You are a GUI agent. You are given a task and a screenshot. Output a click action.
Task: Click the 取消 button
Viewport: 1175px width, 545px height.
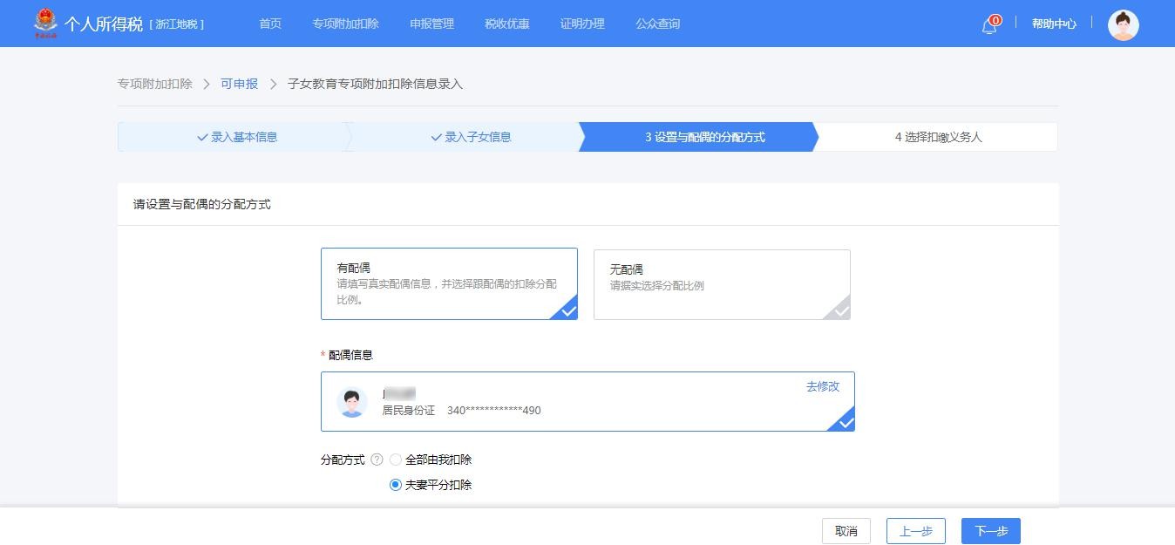coord(846,531)
